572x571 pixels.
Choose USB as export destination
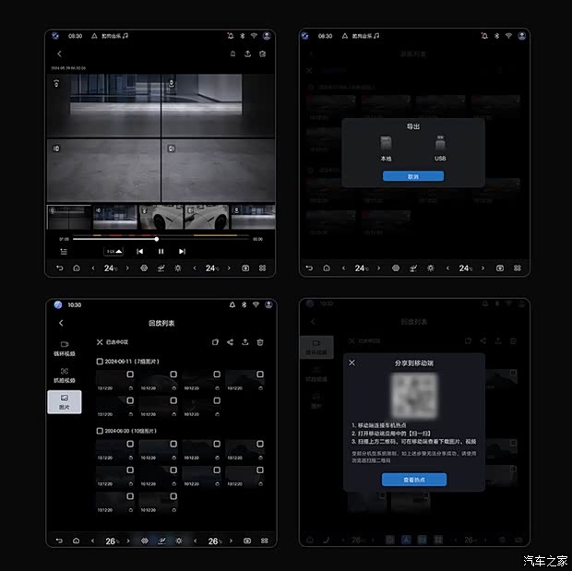440,149
